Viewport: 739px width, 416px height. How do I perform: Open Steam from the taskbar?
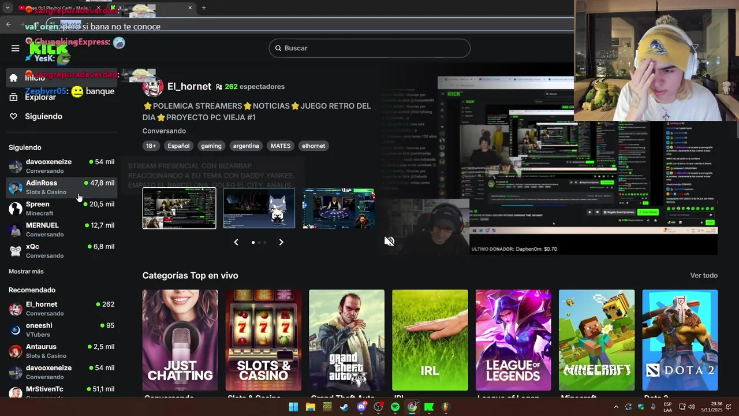344,407
